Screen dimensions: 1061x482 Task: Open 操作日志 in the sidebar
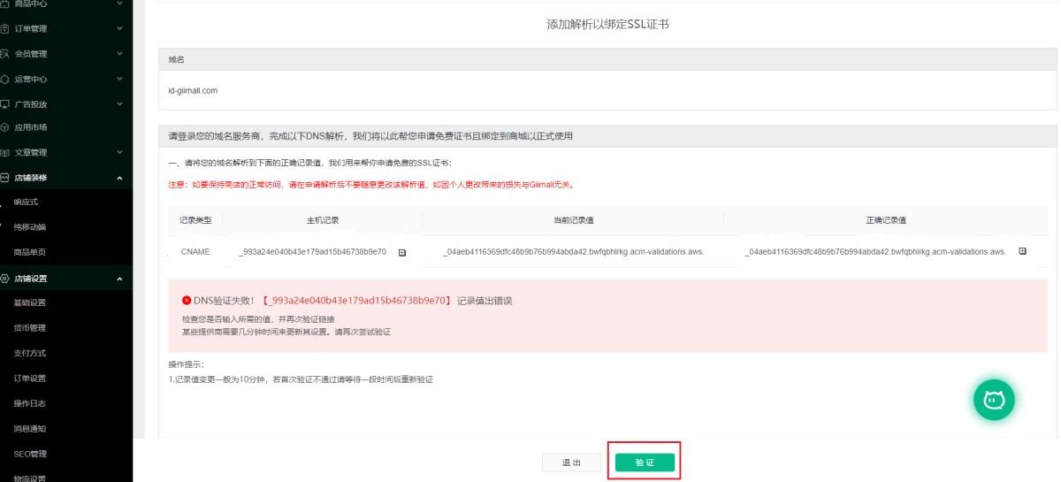[29, 403]
